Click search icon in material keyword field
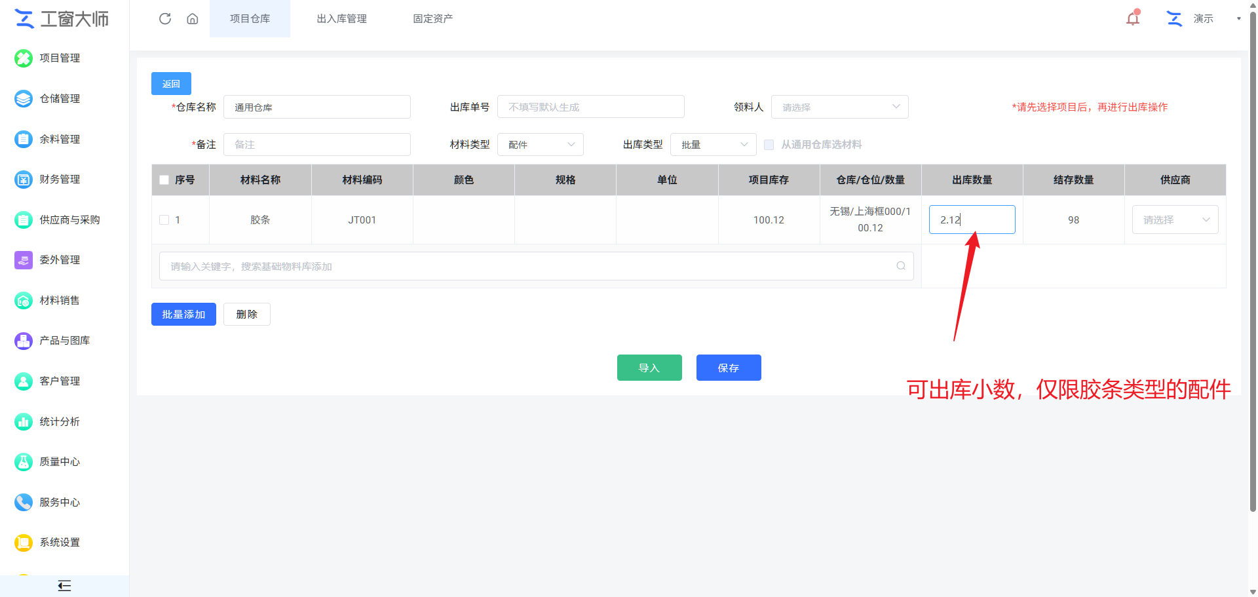The image size is (1258, 597). (901, 266)
